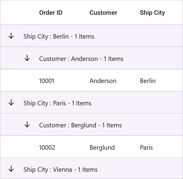Click the 'Ship City : Berlin - 1 Items' caption
This screenshot has width=183, height=179.
[59, 37]
